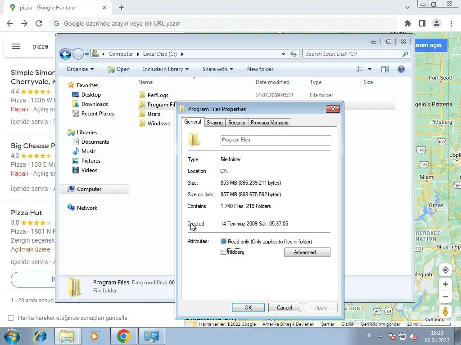Screen dimensions: 461x345
Task: Close Program Files Properties dialog
Action: [x=333, y=109]
